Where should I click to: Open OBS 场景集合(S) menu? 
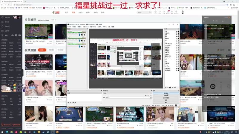pos(93,27)
